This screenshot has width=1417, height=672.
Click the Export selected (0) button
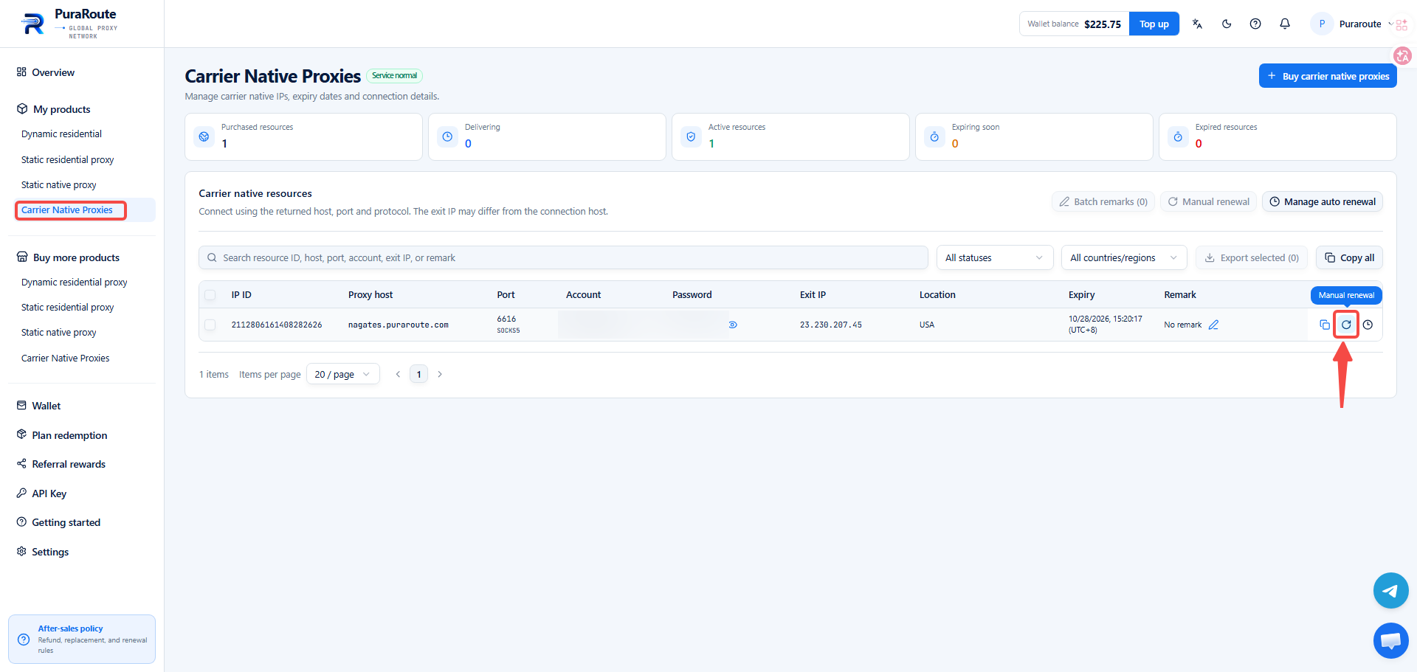[x=1252, y=257]
